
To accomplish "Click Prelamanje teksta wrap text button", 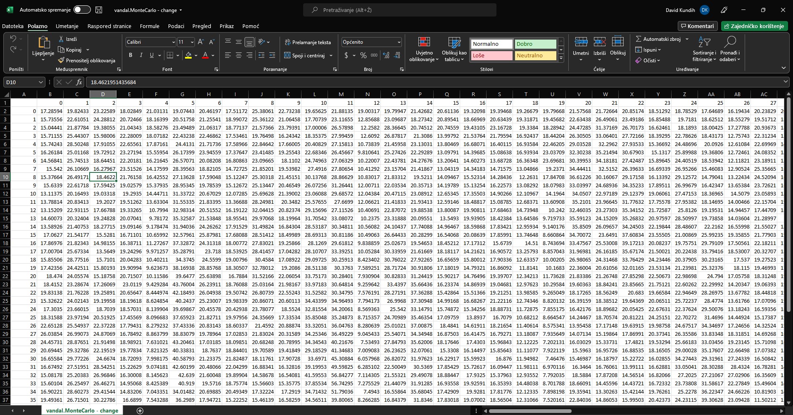I will [x=308, y=42].
